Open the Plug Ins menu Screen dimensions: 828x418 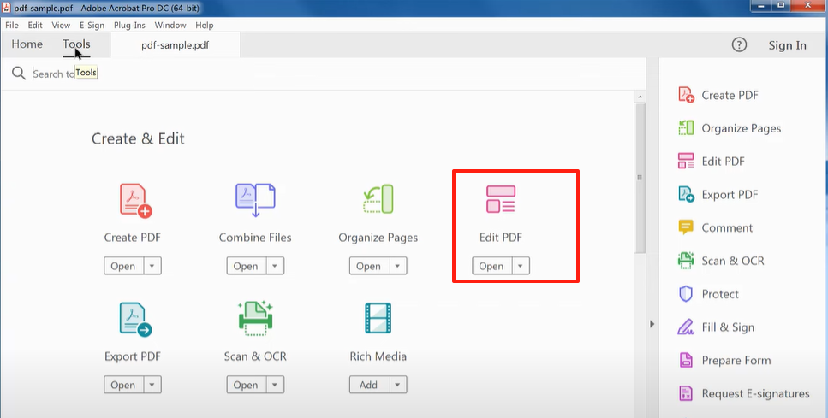(129, 25)
